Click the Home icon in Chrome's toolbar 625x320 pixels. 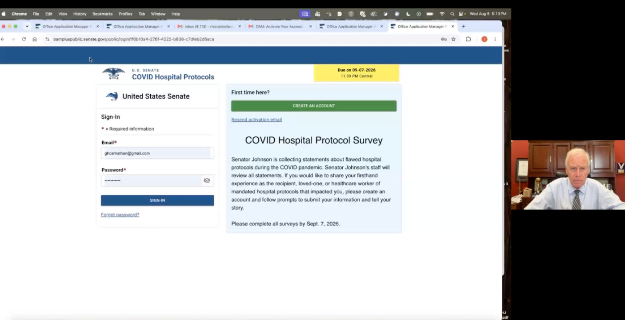coord(35,39)
